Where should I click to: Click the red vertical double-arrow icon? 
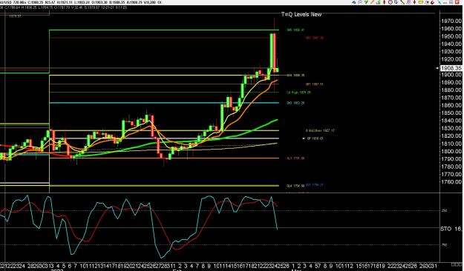[384, 2]
